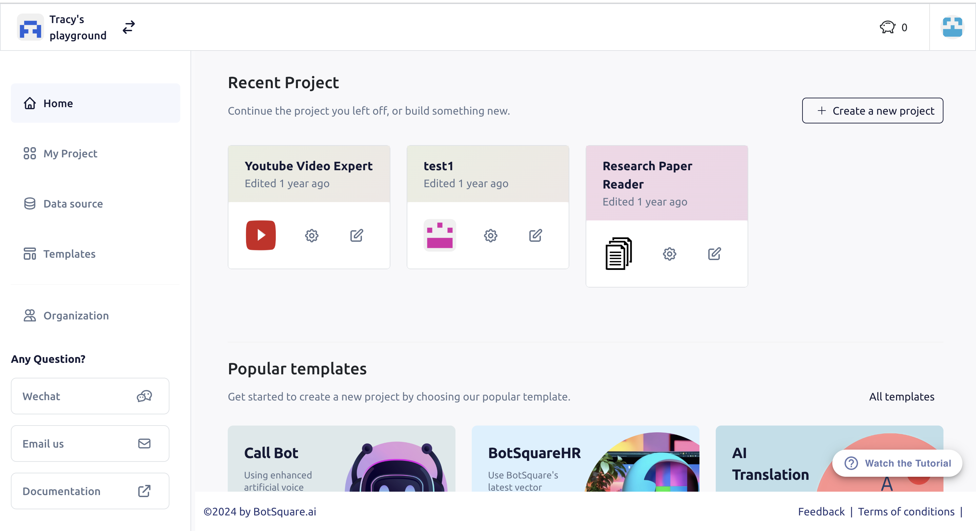Open settings for Youtube Video Expert project
Screen dimensions: 976x531
pyautogui.click(x=311, y=235)
